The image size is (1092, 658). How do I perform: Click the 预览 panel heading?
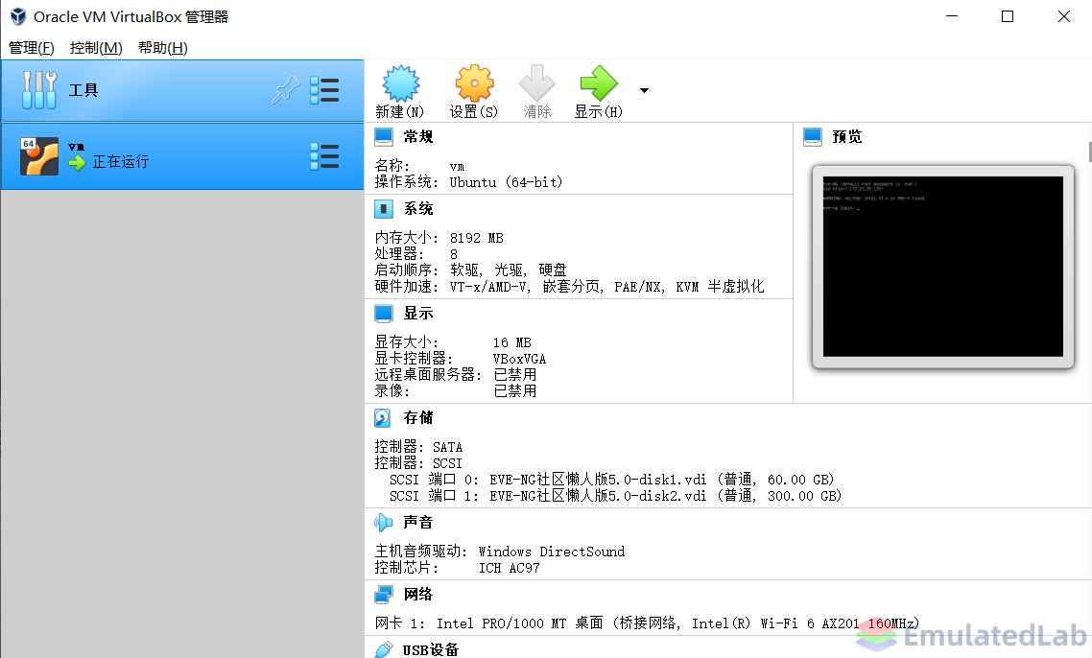coord(847,137)
